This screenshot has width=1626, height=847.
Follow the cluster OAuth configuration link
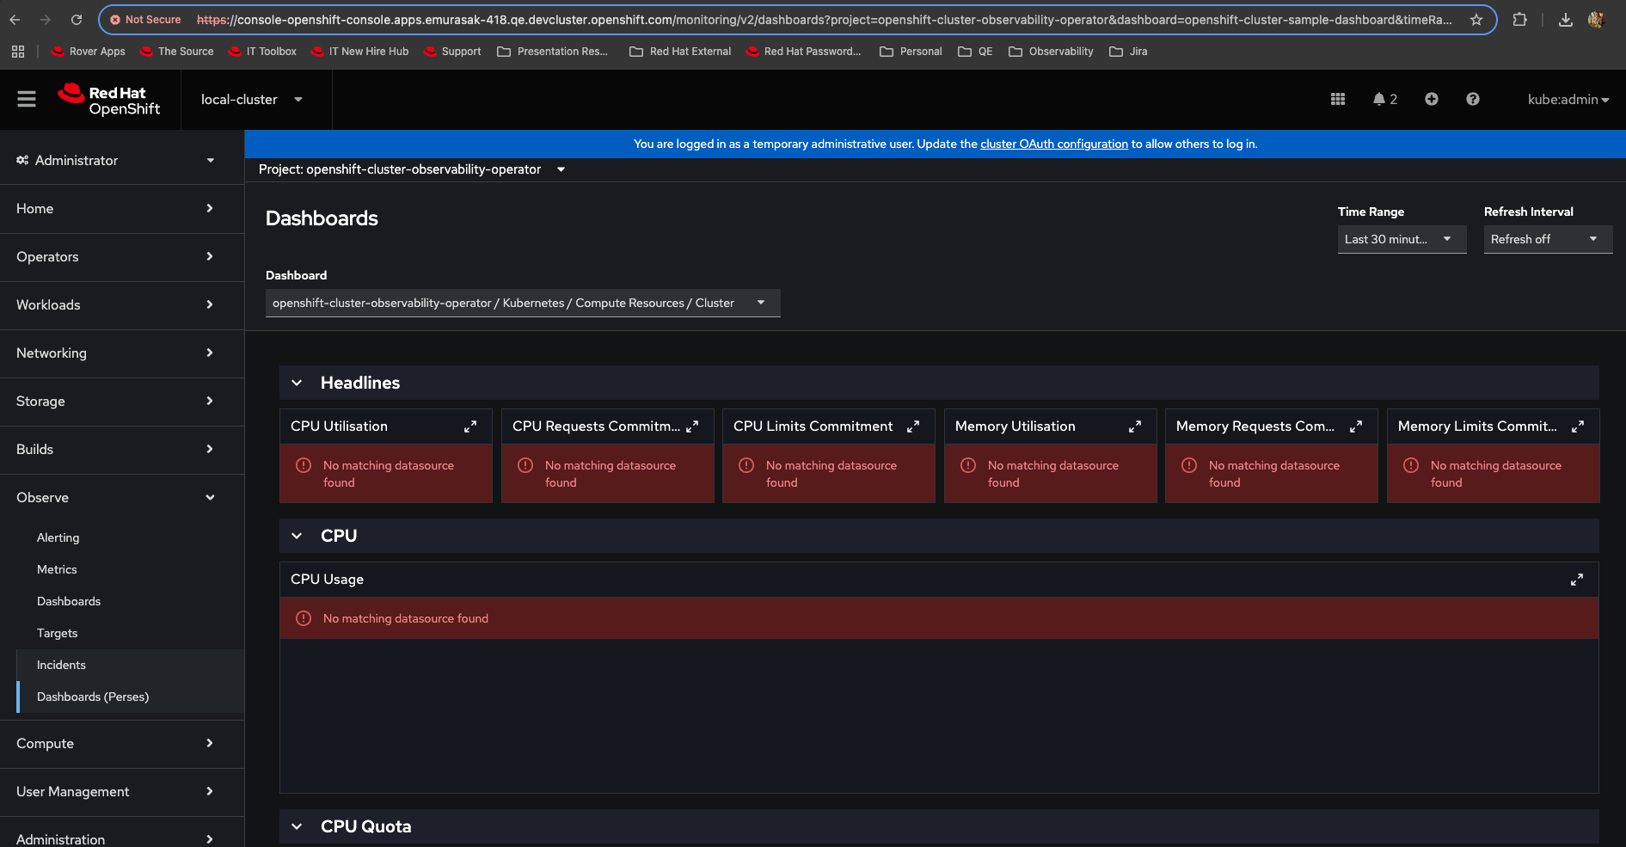(1053, 144)
